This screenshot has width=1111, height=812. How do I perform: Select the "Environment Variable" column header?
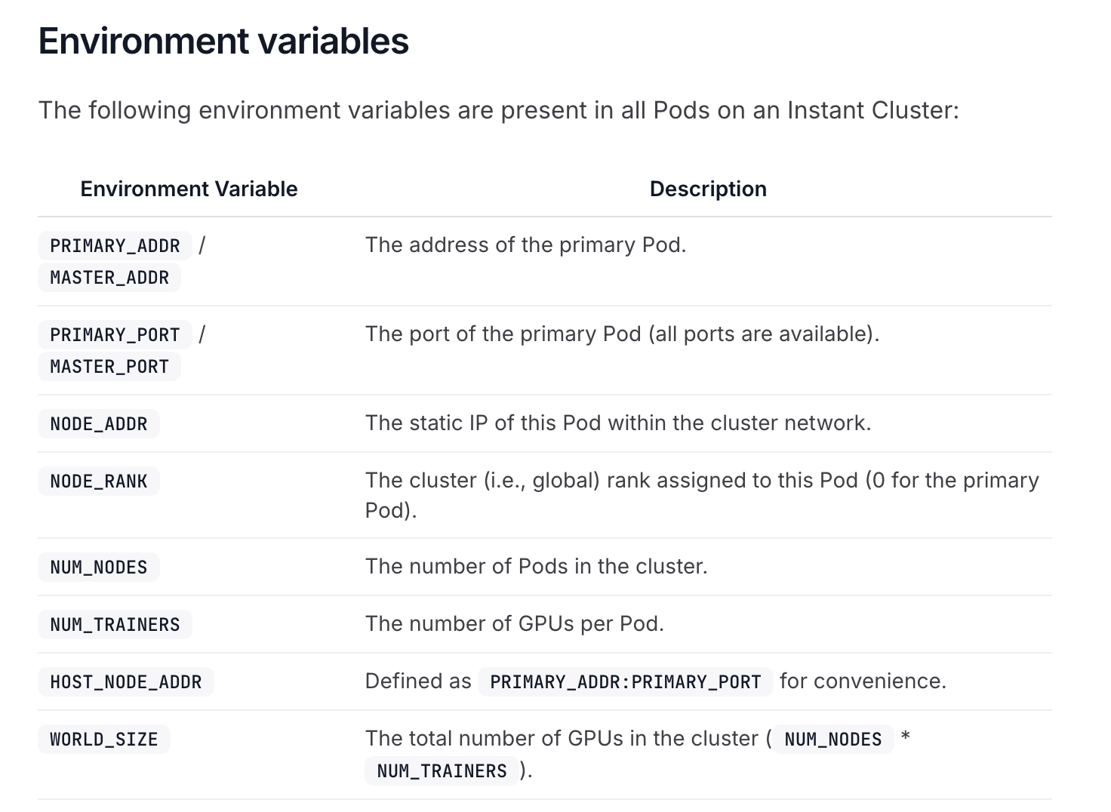pos(189,189)
